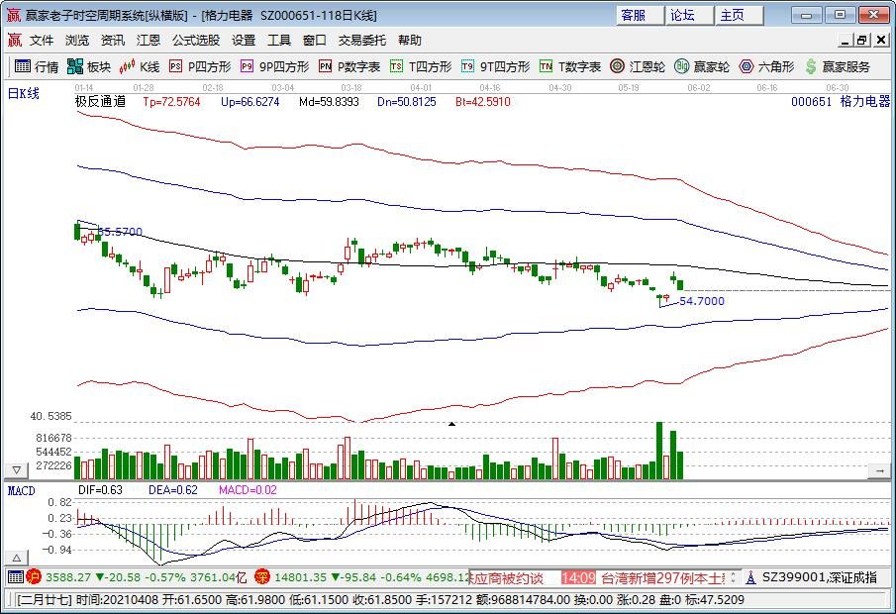Open the 江恩 menu
Screen dimensions: 896x614
click(148, 40)
